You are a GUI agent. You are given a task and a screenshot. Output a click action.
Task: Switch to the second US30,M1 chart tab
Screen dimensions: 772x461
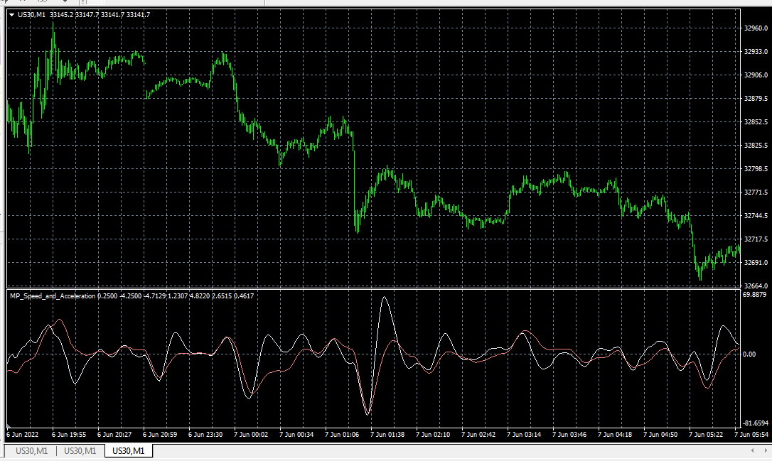coord(78,450)
